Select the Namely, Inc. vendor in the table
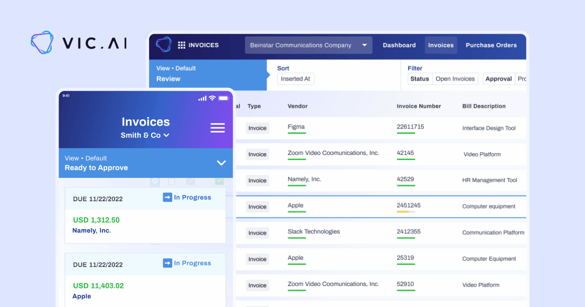Viewport: 585px width, 307px height. tap(304, 179)
